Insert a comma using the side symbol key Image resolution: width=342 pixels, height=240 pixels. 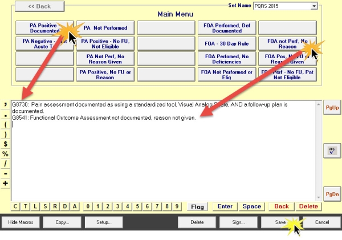pos(5,104)
